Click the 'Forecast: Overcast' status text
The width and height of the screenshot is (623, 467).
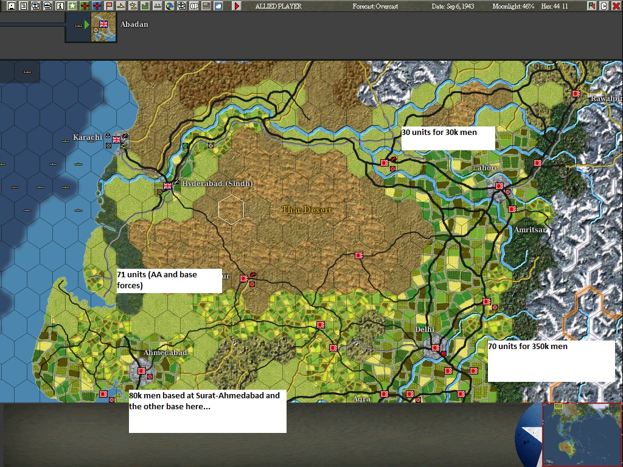(375, 6)
